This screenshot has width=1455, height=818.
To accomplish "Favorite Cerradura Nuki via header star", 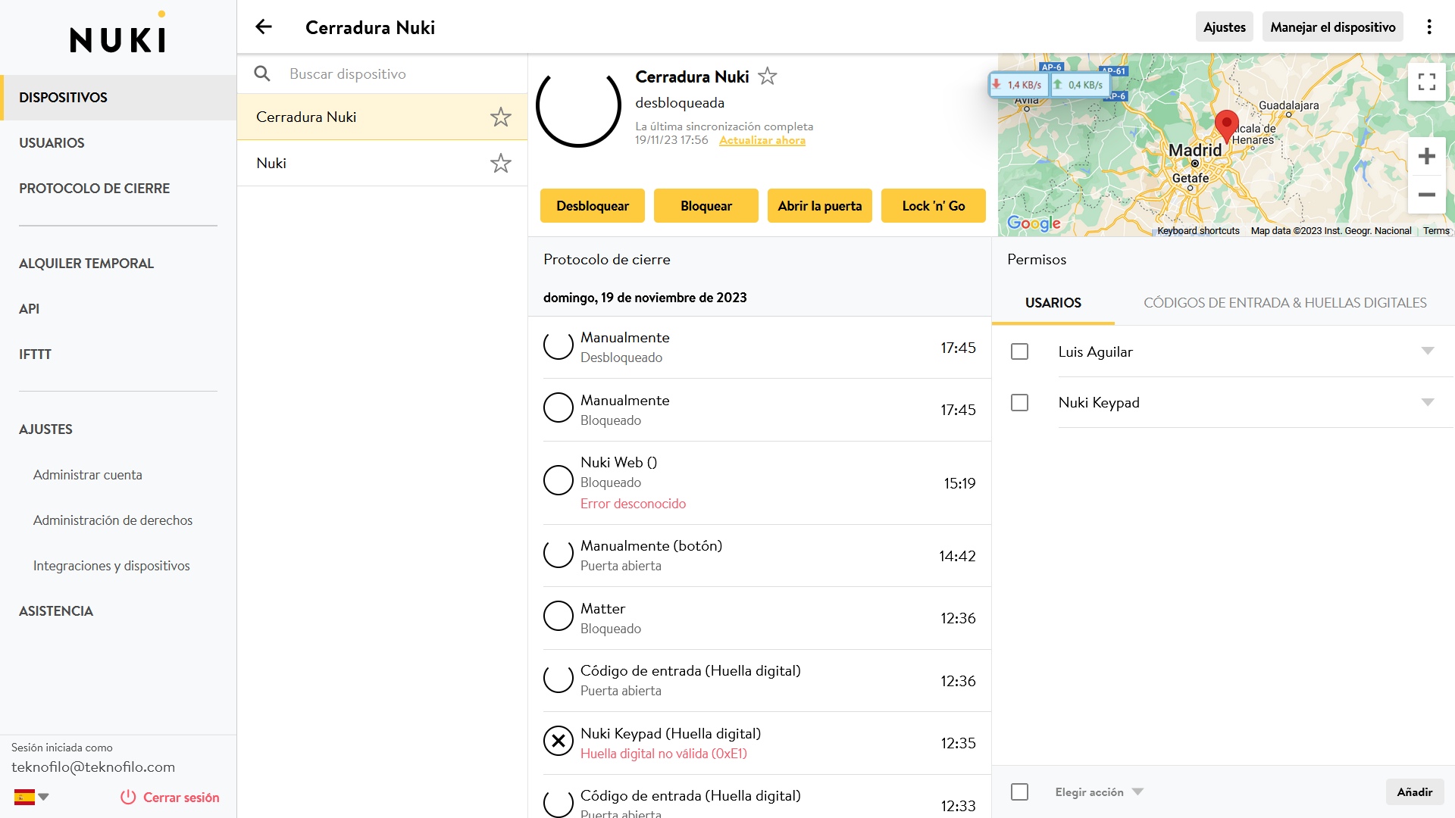I will coord(768,76).
